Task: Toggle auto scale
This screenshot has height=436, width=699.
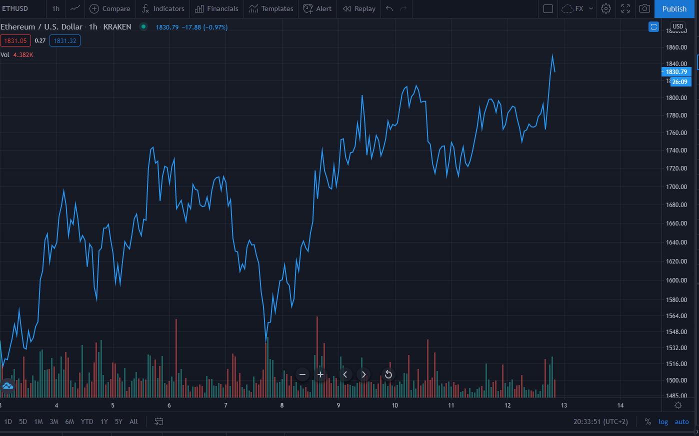Action: [x=682, y=421]
